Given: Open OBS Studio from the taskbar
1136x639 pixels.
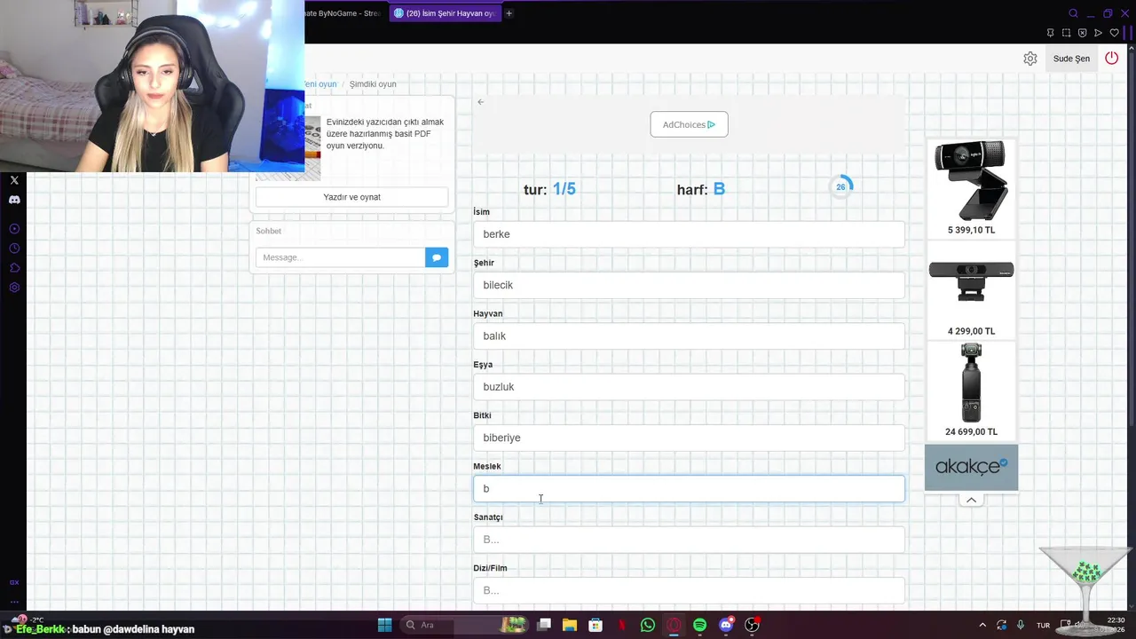Looking at the screenshot, I should tap(753, 625).
